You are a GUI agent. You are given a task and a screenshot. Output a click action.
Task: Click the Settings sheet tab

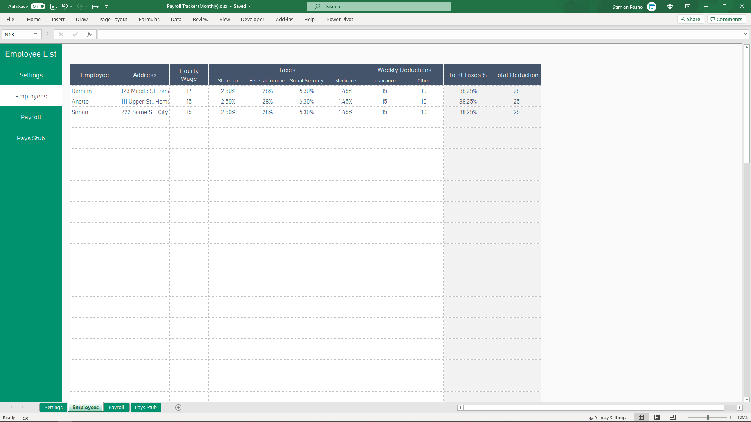pos(54,407)
